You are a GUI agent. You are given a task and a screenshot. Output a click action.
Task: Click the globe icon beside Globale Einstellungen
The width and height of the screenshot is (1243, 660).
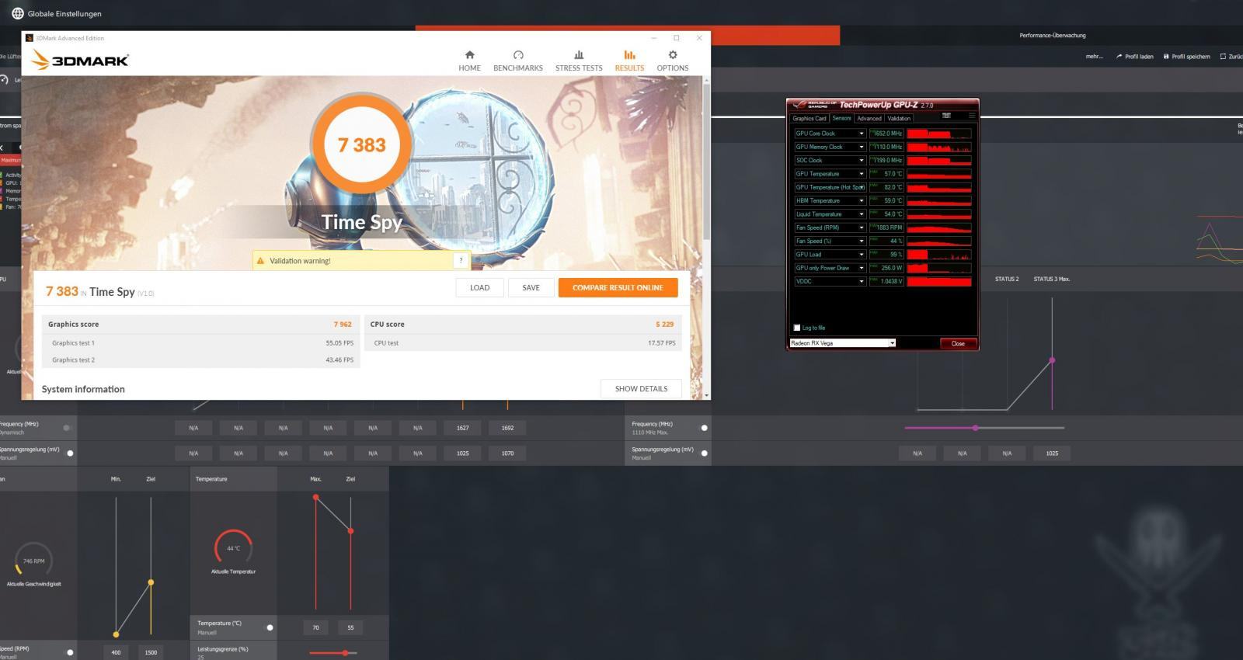(x=17, y=13)
